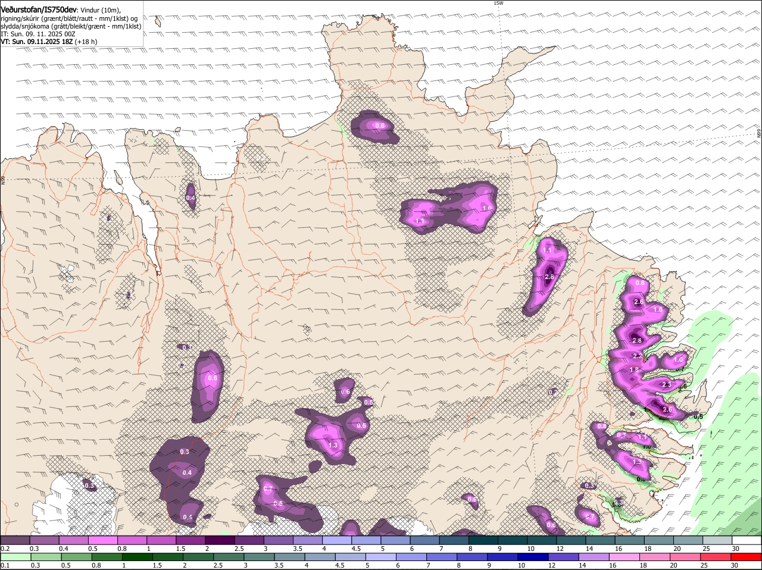
Task: Click the dark mauve swatch above upper-scale 0.2
Action: click(x=15, y=540)
